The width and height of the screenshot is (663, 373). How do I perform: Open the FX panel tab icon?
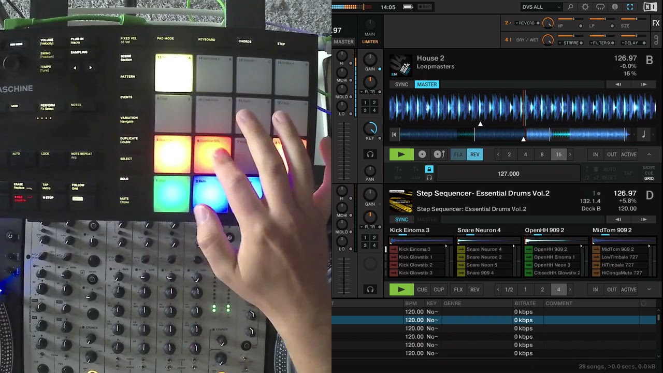pos(656,23)
